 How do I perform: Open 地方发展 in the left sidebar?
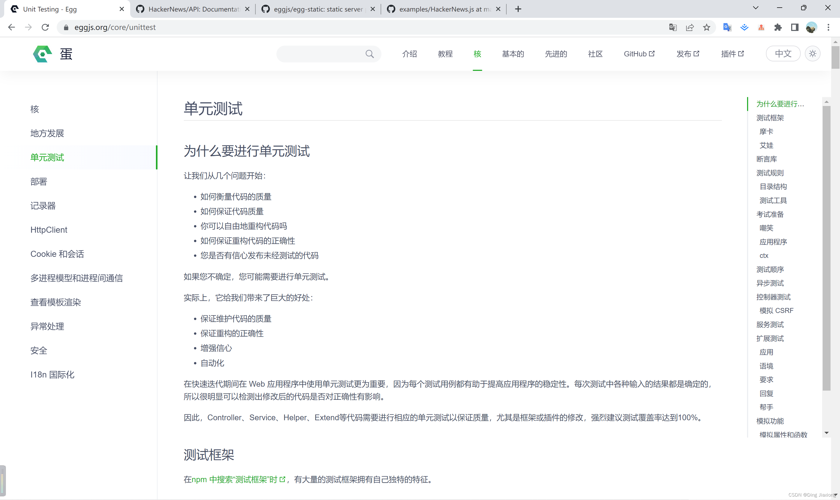[47, 133]
